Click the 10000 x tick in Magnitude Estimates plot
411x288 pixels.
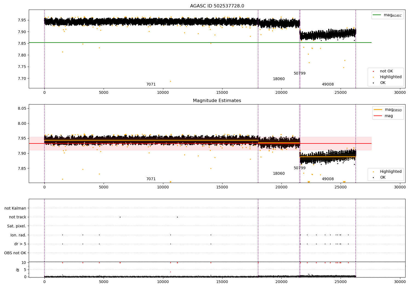tap(163, 187)
